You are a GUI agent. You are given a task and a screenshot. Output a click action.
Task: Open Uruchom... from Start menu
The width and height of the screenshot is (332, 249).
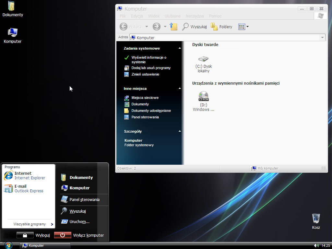point(75,222)
